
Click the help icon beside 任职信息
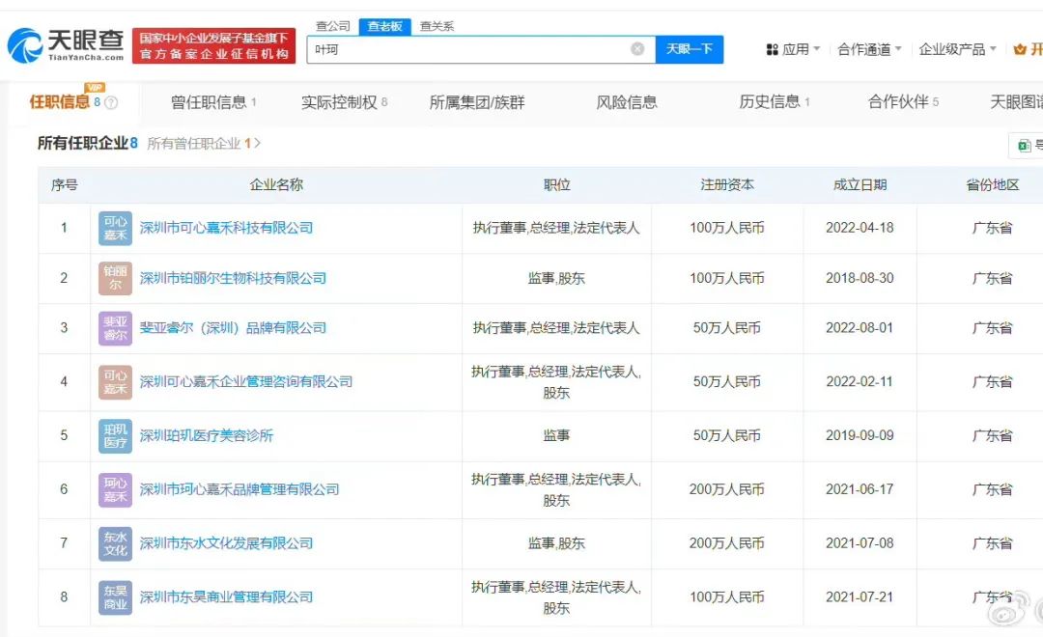111,102
